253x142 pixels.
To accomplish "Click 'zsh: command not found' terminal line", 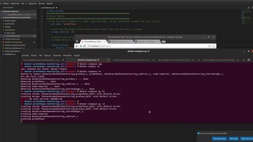I will (x=44, y=69).
